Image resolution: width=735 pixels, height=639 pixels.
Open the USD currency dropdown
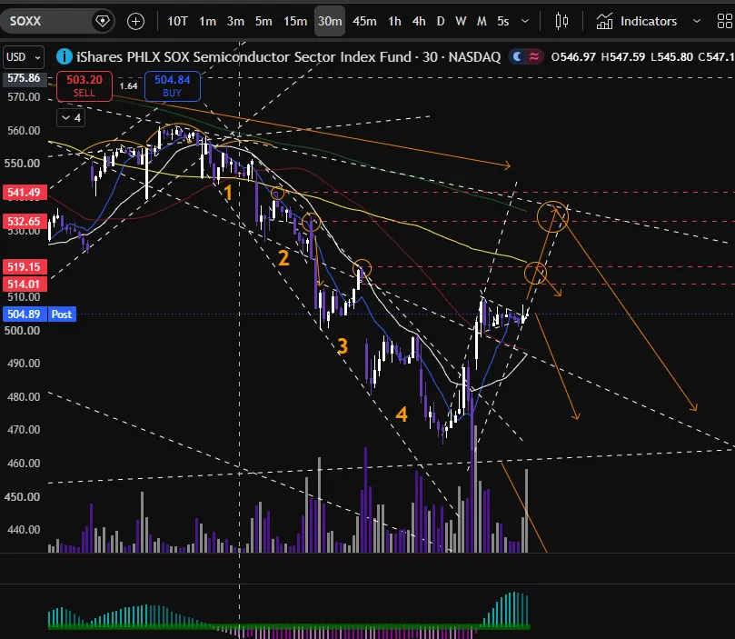pyautogui.click(x=24, y=57)
